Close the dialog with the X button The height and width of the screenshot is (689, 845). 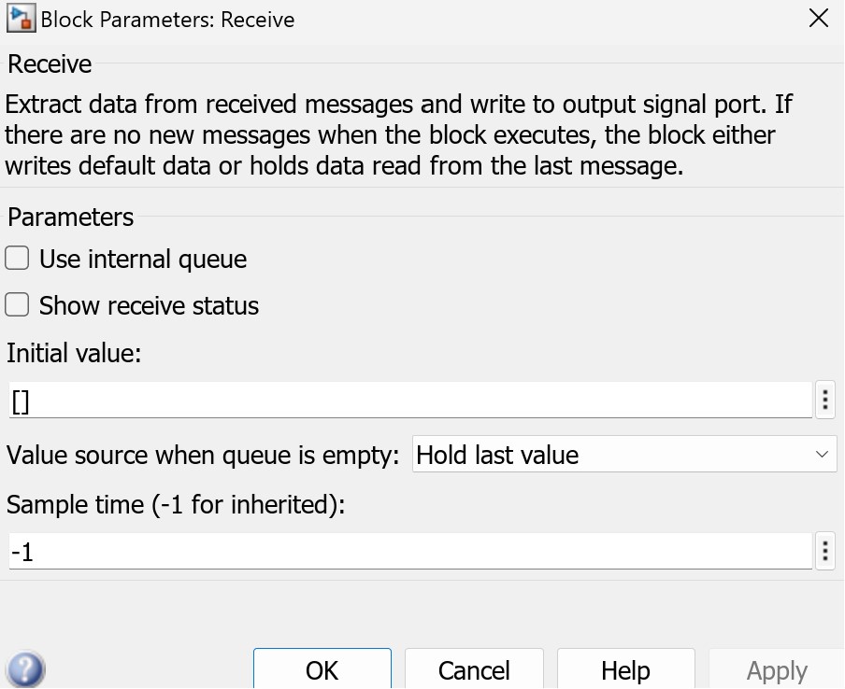click(x=819, y=18)
